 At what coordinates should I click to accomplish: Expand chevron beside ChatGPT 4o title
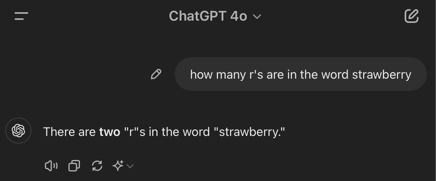(257, 16)
